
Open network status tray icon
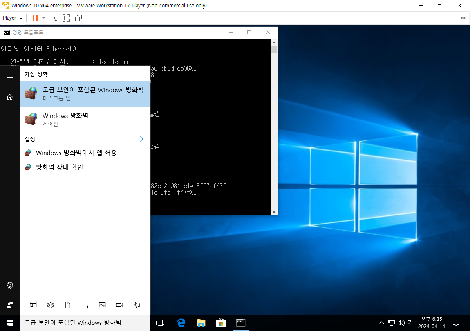click(x=392, y=322)
